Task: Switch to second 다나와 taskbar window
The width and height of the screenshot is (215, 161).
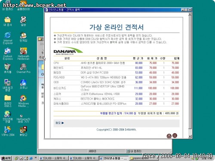Action: [x=84, y=158]
